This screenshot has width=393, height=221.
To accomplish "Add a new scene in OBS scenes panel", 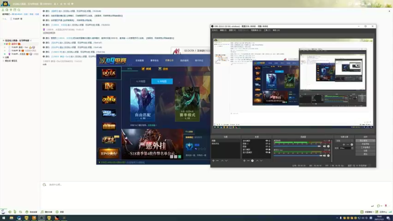I will coord(213,161).
